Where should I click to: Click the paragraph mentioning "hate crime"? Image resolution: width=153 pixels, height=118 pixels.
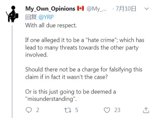click(x=85, y=47)
